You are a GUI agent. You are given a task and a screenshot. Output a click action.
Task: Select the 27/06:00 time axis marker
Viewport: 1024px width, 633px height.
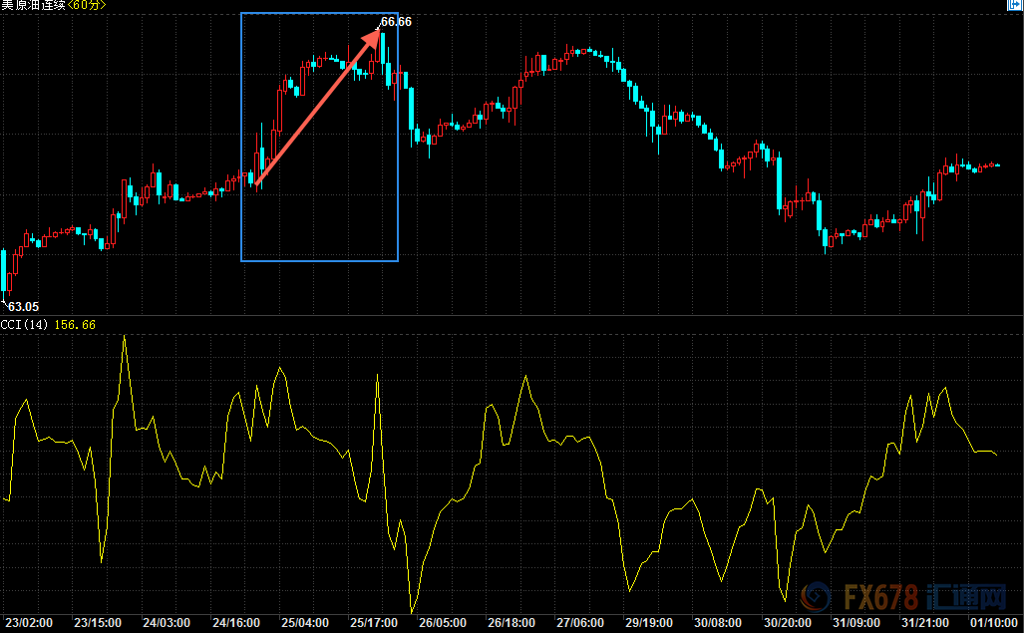[580, 623]
